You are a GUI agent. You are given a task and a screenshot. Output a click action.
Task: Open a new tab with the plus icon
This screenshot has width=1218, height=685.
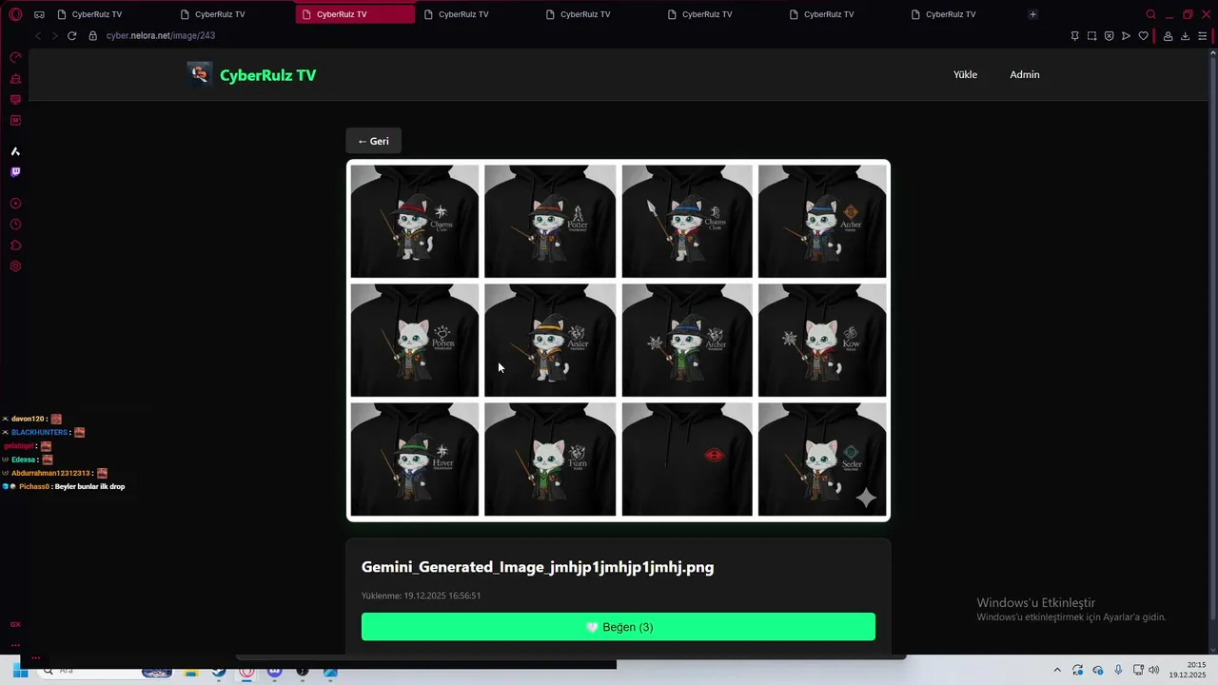pos(1032,14)
